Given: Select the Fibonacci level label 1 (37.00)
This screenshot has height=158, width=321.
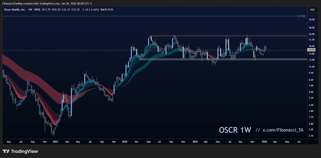Looking at the screenshot, I should (x=300, y=16).
